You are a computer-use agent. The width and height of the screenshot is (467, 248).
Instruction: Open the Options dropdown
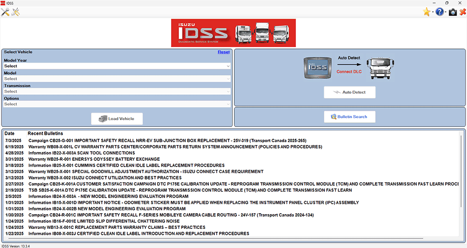(117, 104)
